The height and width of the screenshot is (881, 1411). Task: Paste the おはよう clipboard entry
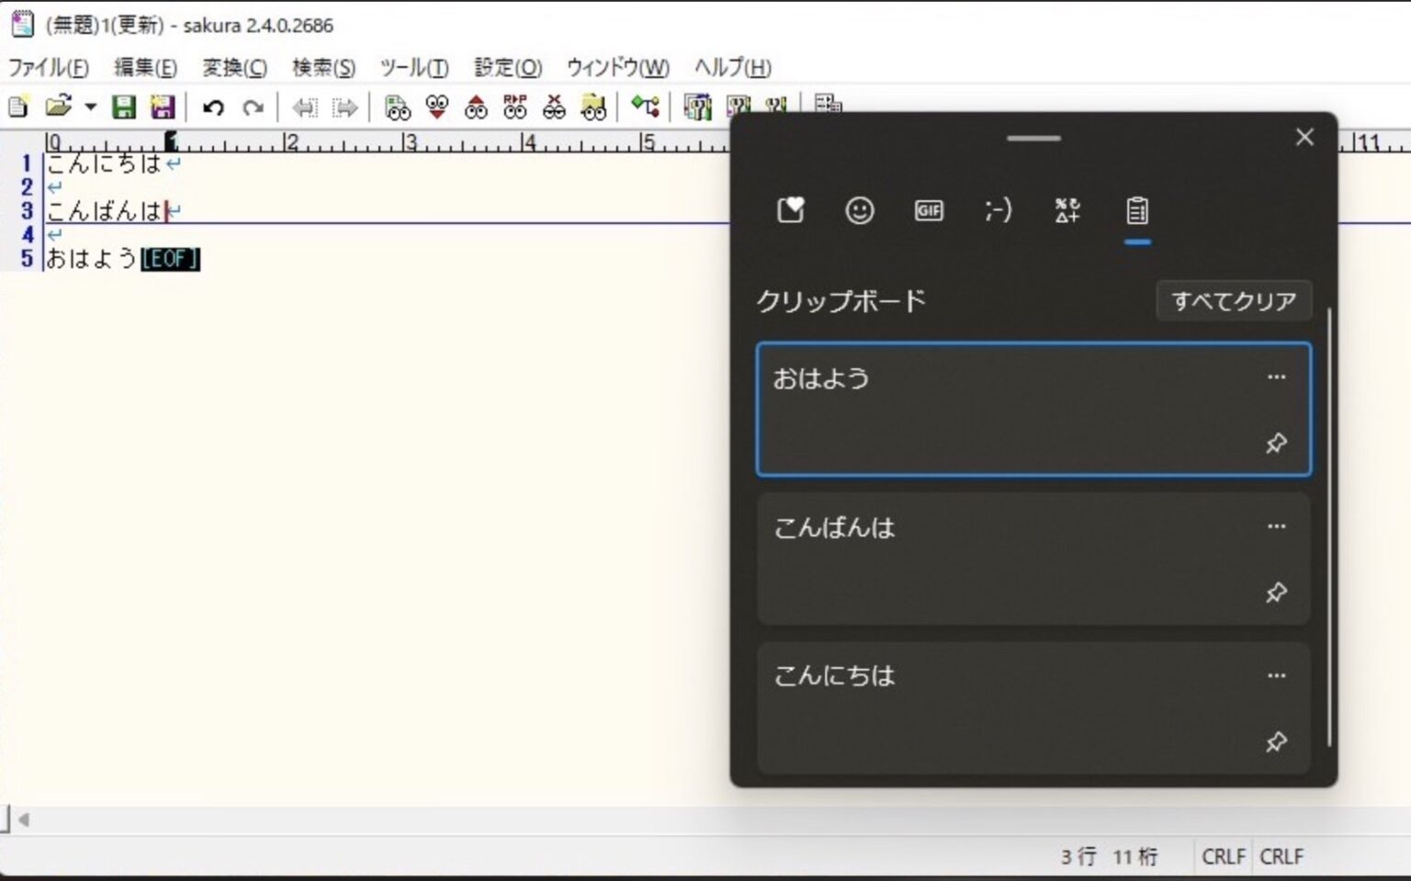point(1033,409)
